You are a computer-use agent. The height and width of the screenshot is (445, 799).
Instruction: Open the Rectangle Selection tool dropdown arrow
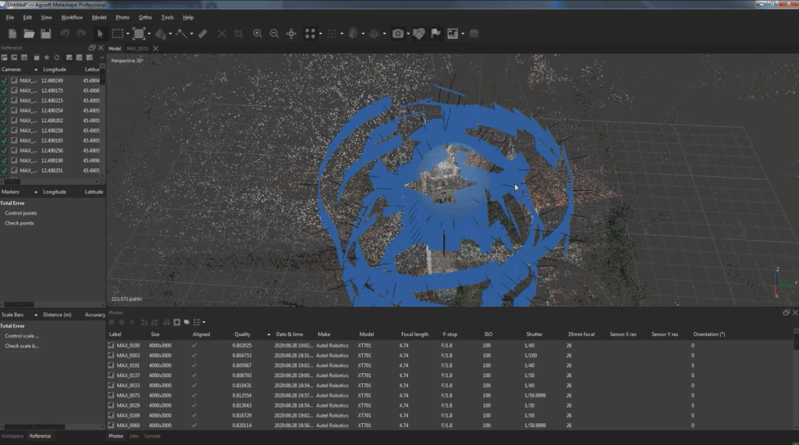[x=127, y=34]
